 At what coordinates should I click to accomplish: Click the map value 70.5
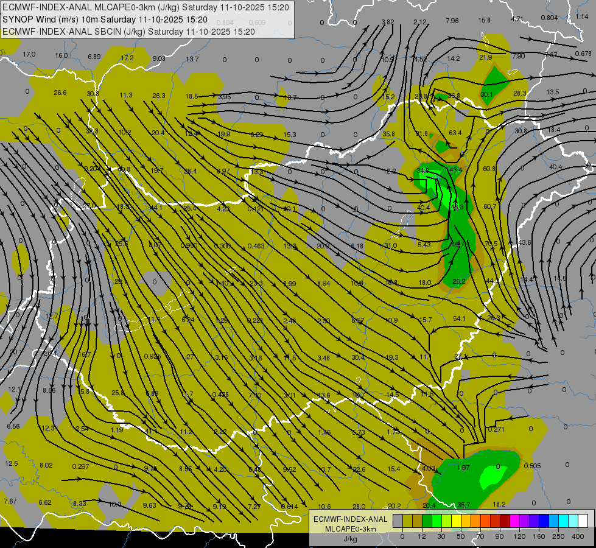click(491, 244)
